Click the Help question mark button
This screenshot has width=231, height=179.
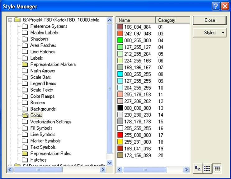pos(215,6)
